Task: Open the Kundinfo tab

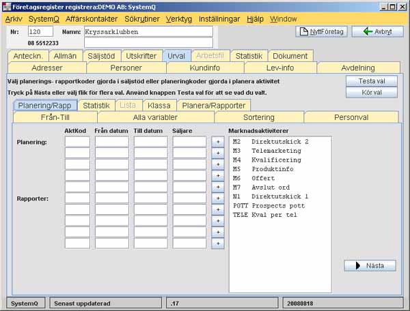Action: [x=205, y=68]
